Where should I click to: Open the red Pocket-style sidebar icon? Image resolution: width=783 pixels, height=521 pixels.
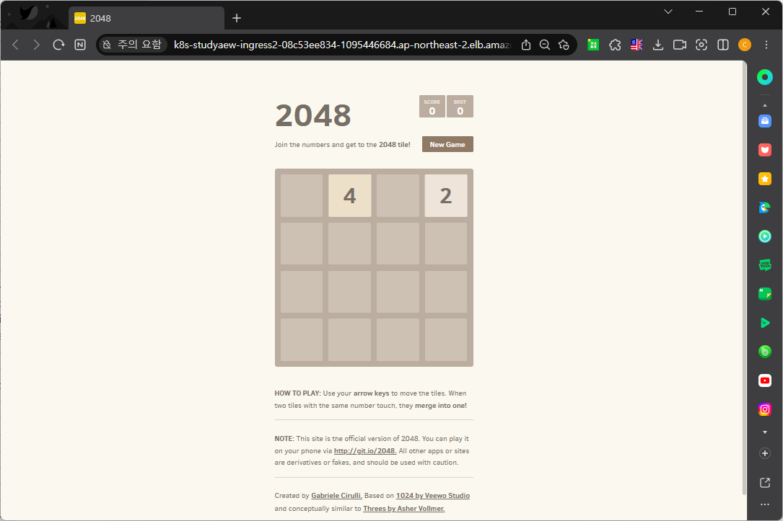tap(764, 150)
